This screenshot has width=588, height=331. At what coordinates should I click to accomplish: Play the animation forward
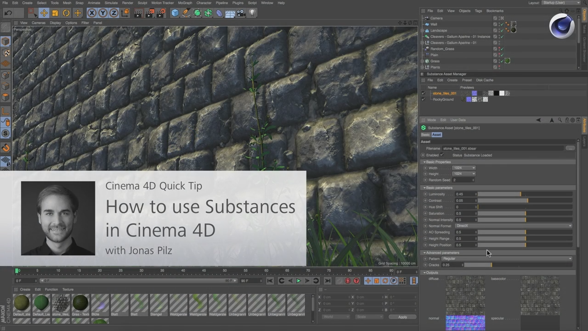(299, 280)
